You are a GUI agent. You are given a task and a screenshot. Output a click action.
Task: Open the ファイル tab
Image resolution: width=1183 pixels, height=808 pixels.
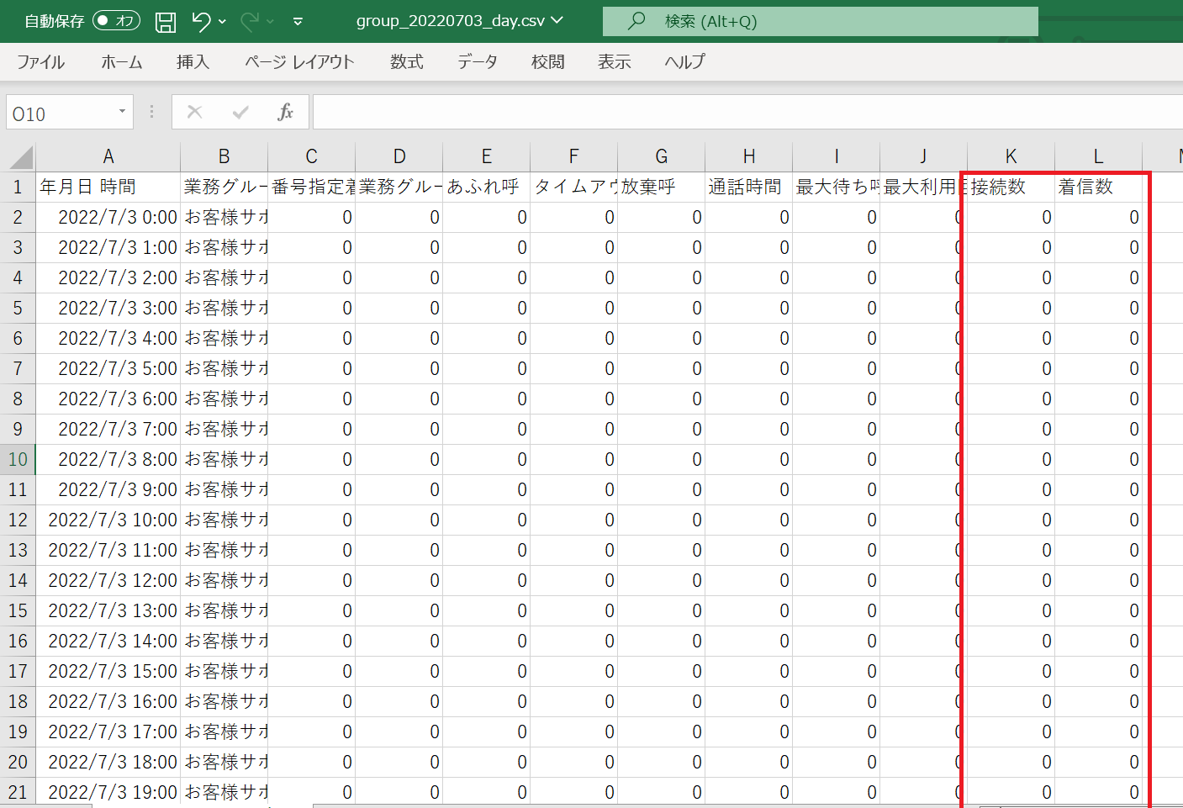41,62
